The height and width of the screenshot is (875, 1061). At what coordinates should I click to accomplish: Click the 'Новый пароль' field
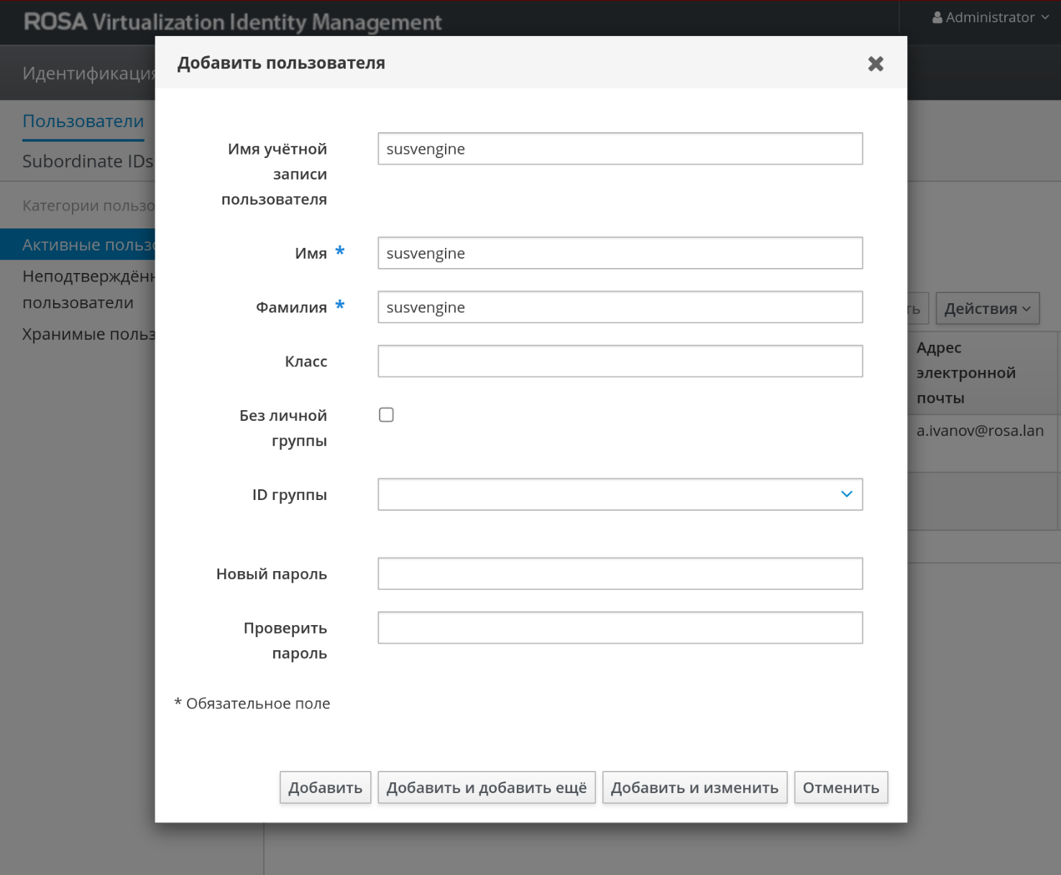(620, 573)
